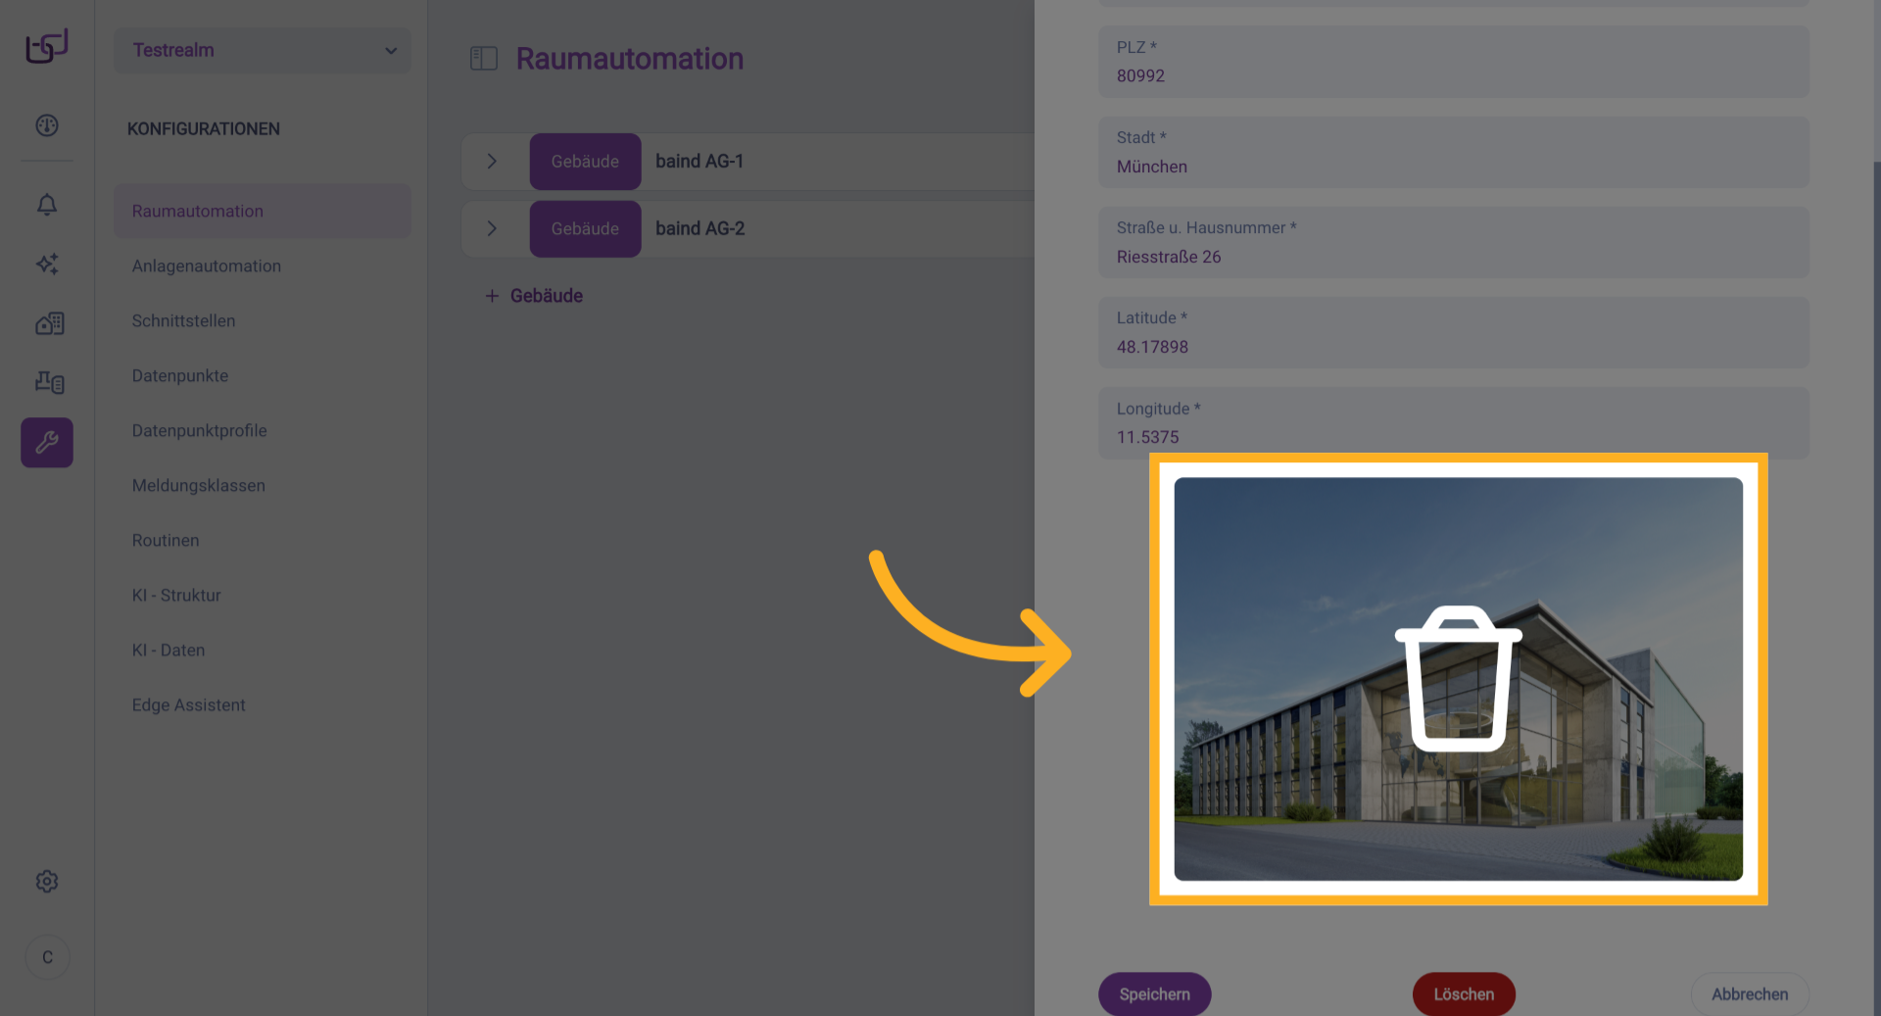Expand the baind AG-1 building row
1881x1016 pixels.
point(492,162)
